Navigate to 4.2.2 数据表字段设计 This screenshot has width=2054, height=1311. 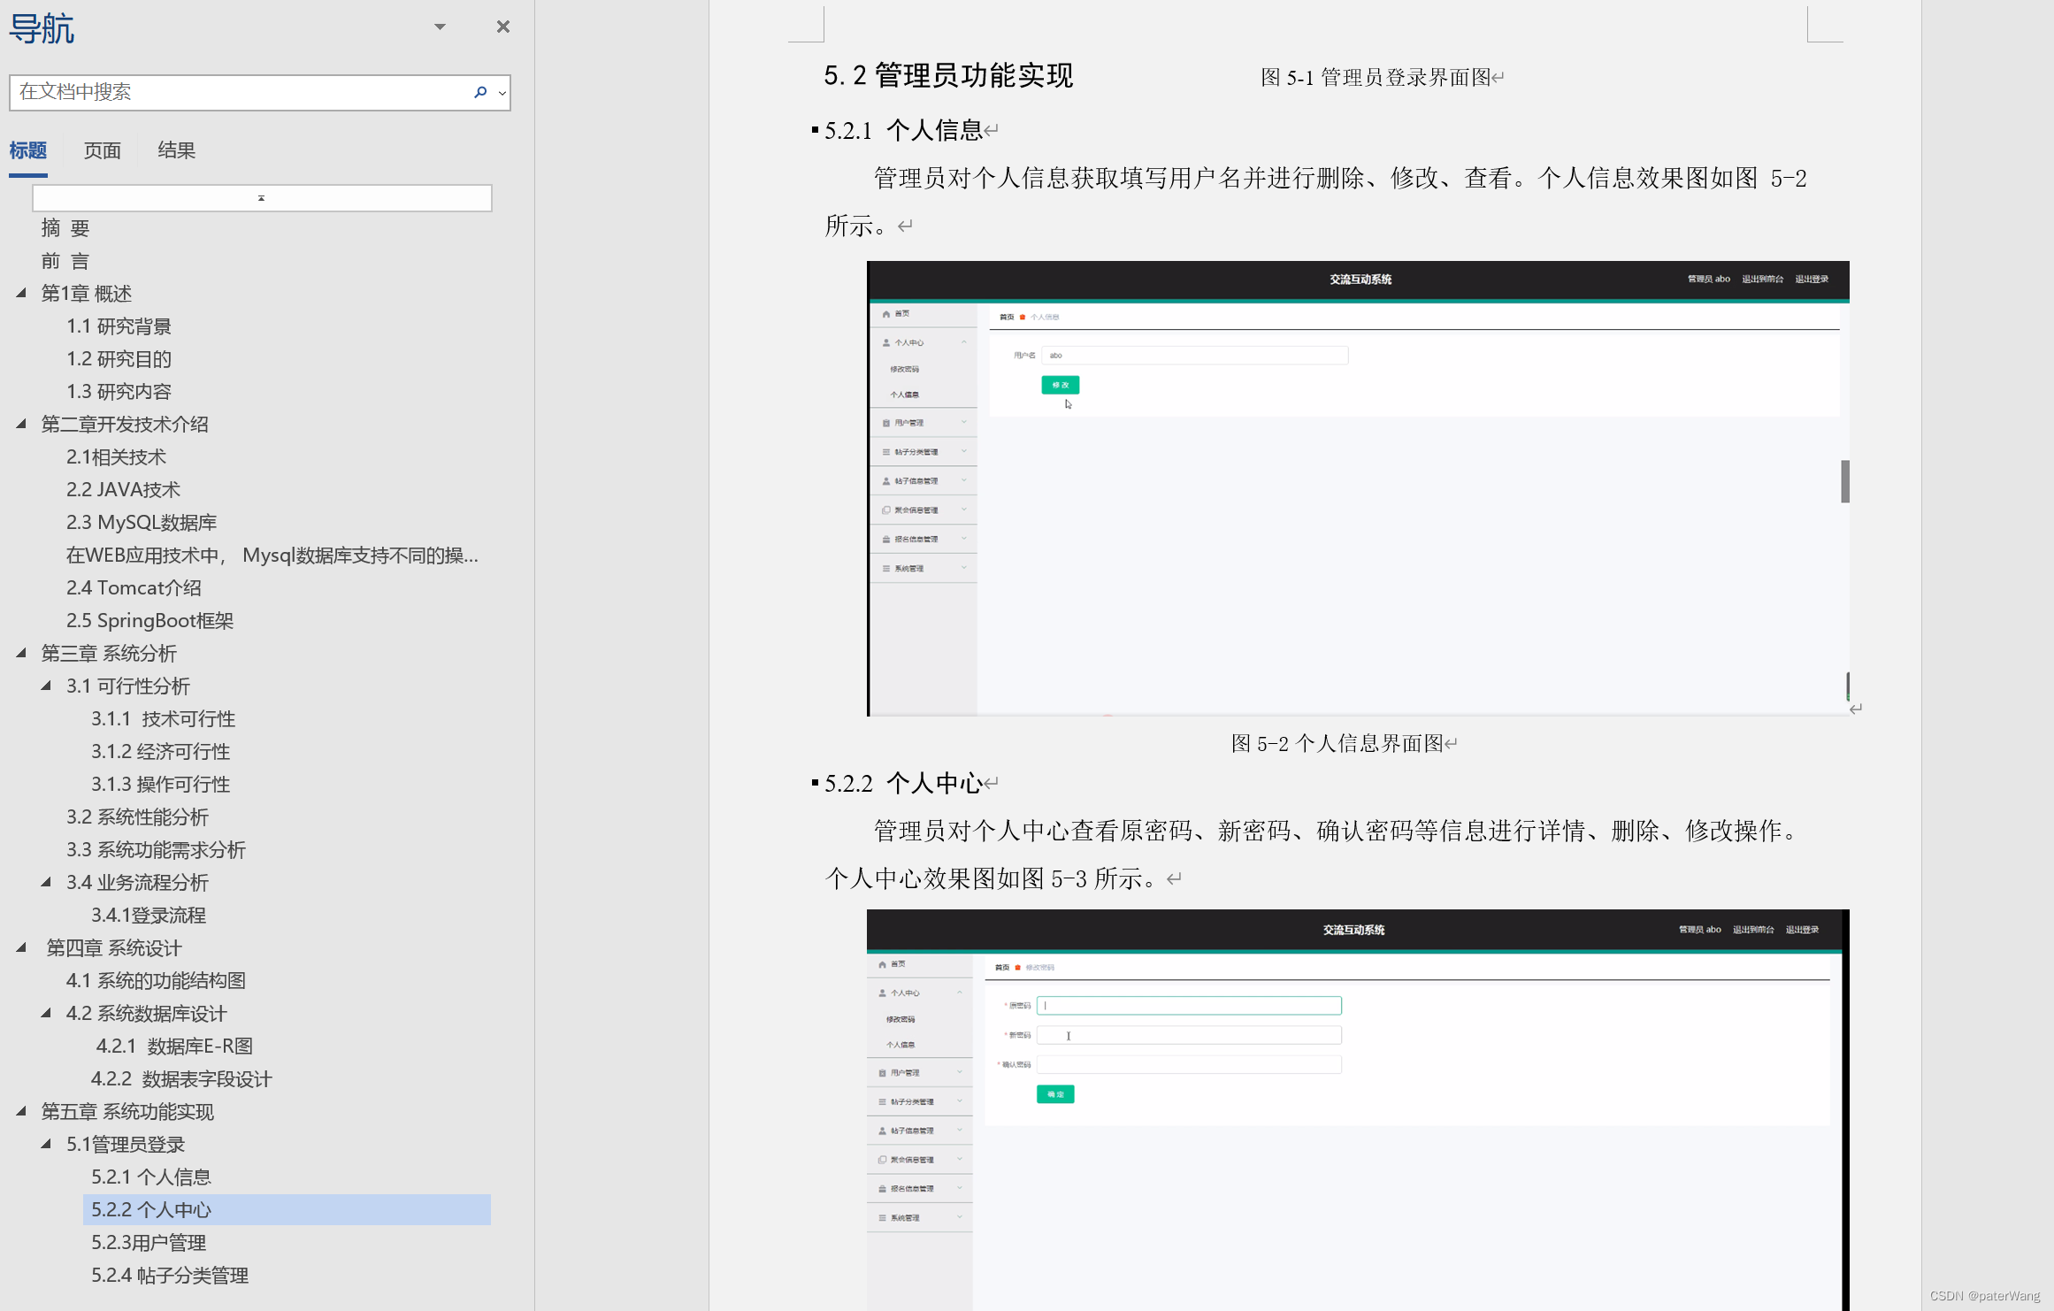point(181,1079)
